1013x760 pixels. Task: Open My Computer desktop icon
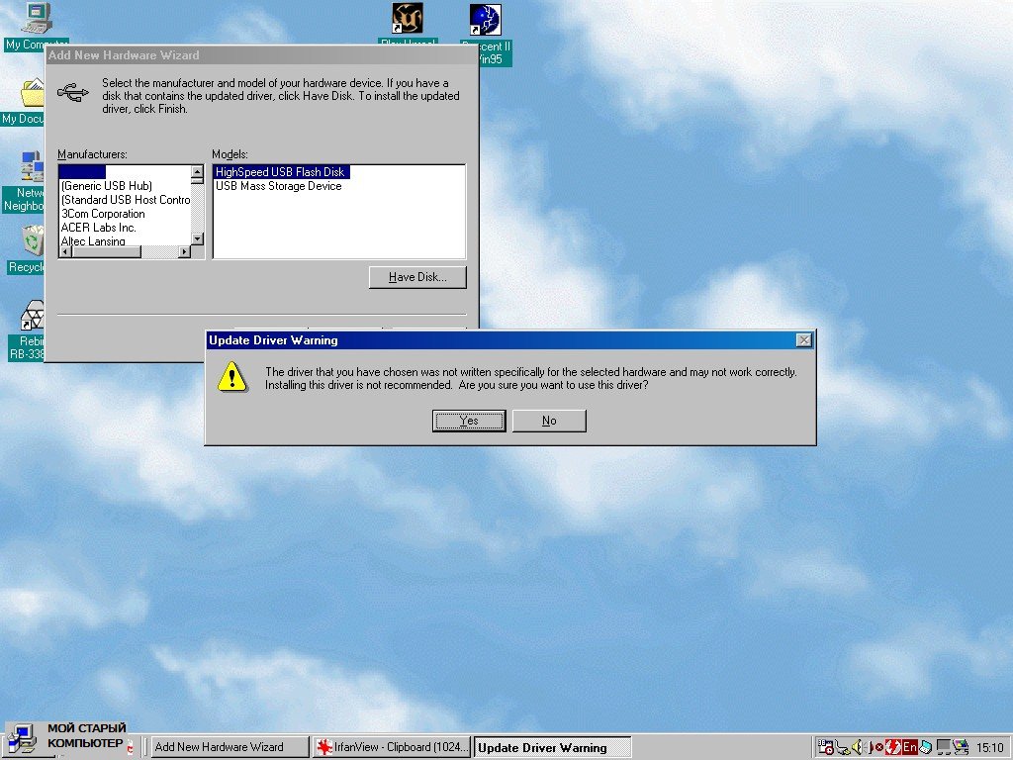point(36,20)
